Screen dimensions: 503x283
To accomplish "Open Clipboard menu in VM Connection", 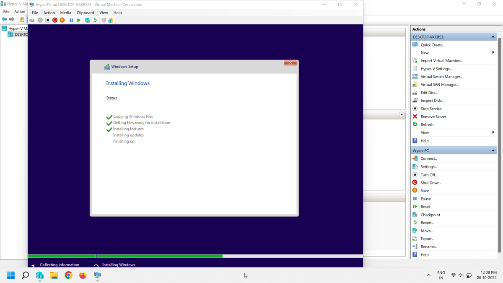I will point(85,13).
